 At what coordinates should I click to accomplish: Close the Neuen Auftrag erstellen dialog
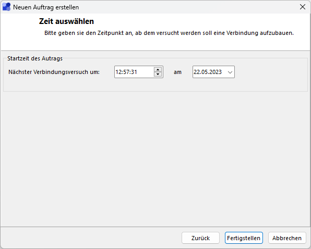pos(303,7)
